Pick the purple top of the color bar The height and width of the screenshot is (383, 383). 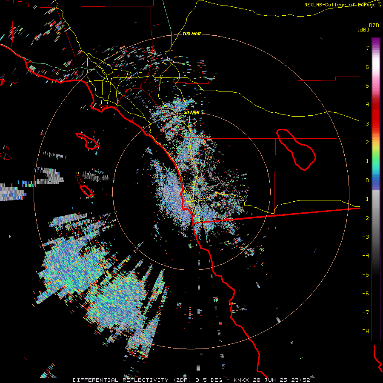pos(376,42)
